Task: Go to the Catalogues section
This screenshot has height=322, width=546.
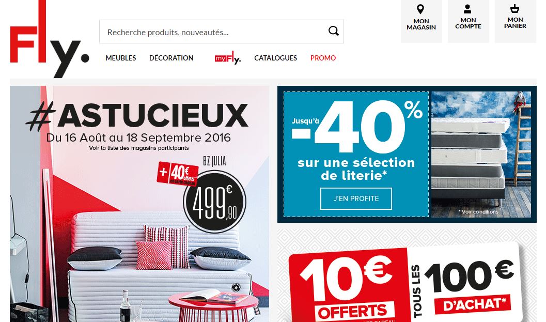Action: click(x=275, y=58)
